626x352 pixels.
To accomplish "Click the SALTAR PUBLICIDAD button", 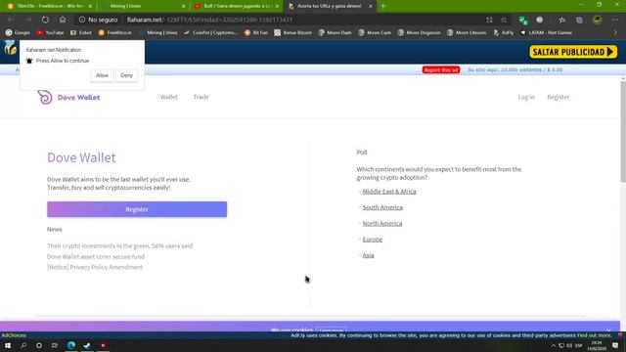I will (x=573, y=52).
